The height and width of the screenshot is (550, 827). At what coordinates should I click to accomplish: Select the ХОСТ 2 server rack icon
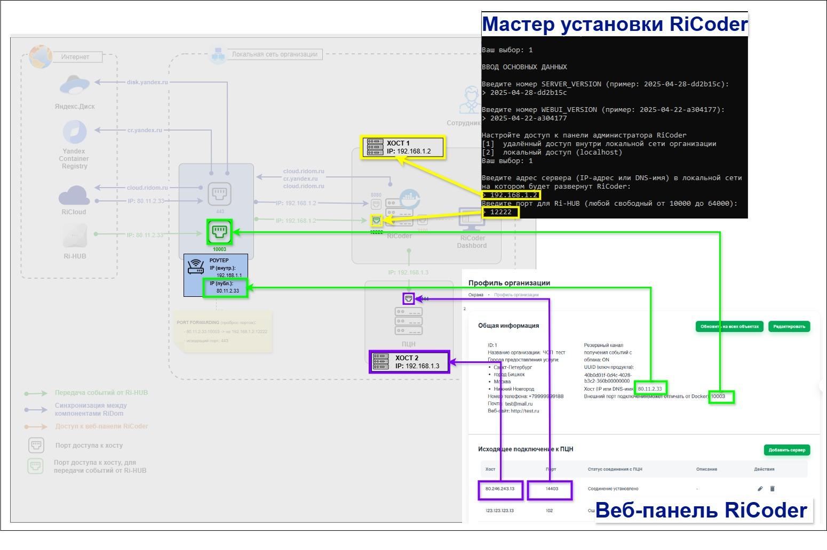[381, 362]
